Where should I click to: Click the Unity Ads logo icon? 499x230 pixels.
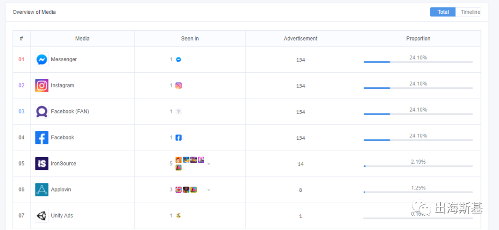coord(42,216)
